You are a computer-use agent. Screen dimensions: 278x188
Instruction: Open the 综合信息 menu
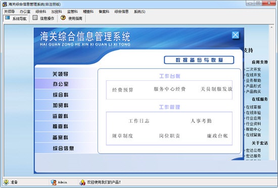[121, 12]
